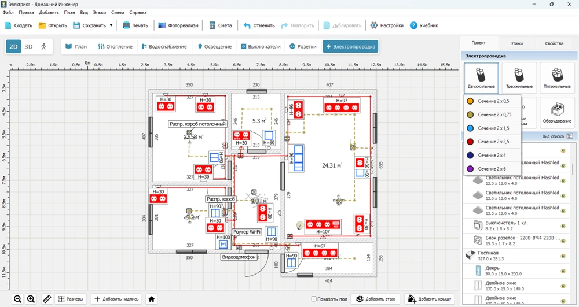
Task: Open the Вид списка view selector
Action: tap(557, 136)
